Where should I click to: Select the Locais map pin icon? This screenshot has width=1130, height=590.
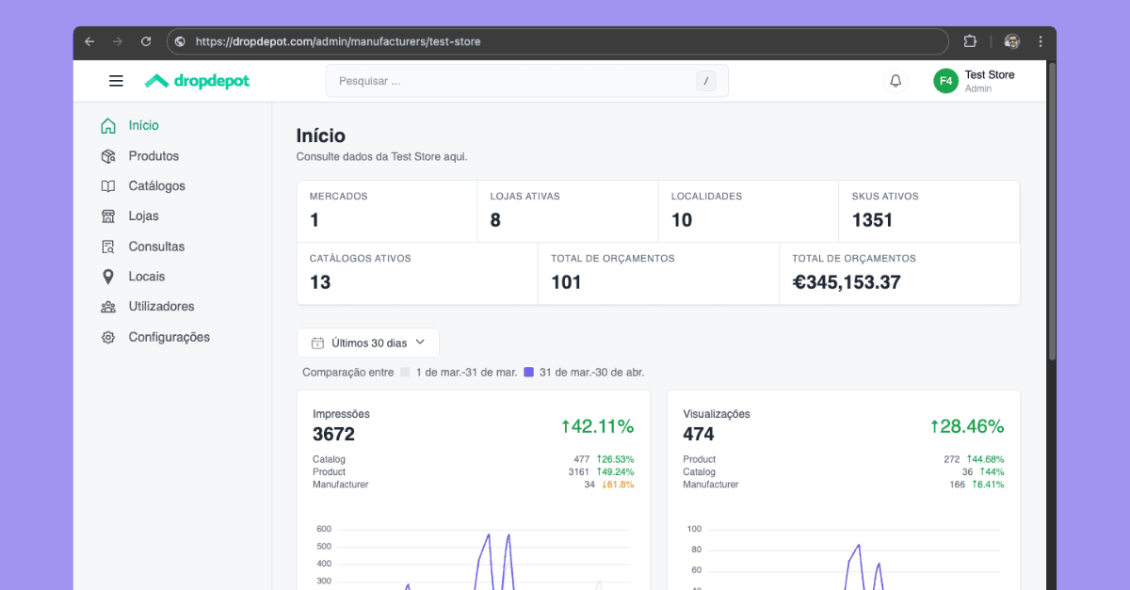pyautogui.click(x=108, y=276)
